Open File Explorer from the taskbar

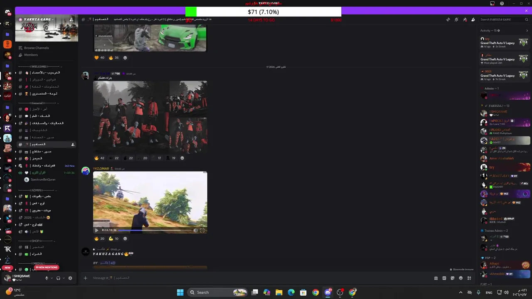(x=279, y=292)
